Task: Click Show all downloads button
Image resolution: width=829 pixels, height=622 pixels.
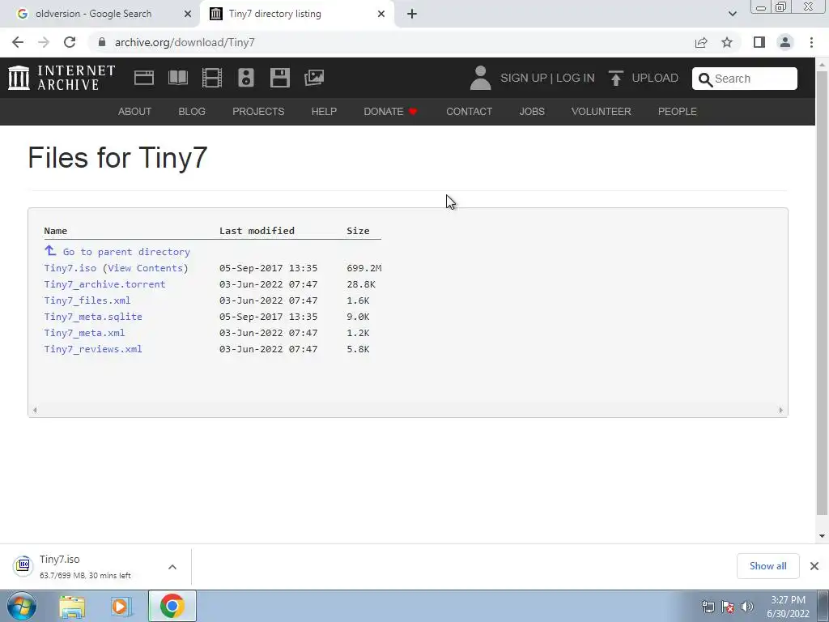Action: 767,566
